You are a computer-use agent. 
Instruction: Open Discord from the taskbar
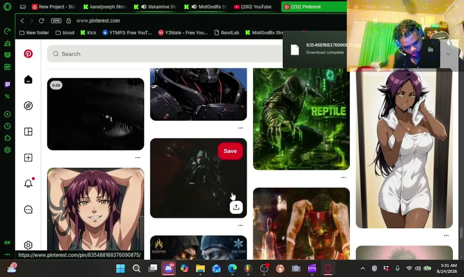[168, 268]
